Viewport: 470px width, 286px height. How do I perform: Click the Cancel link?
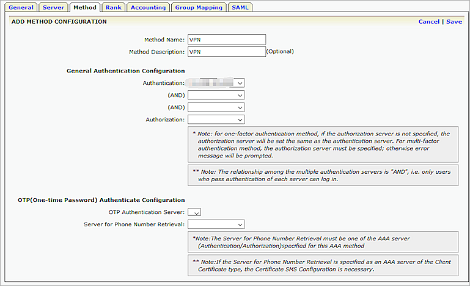(428, 21)
